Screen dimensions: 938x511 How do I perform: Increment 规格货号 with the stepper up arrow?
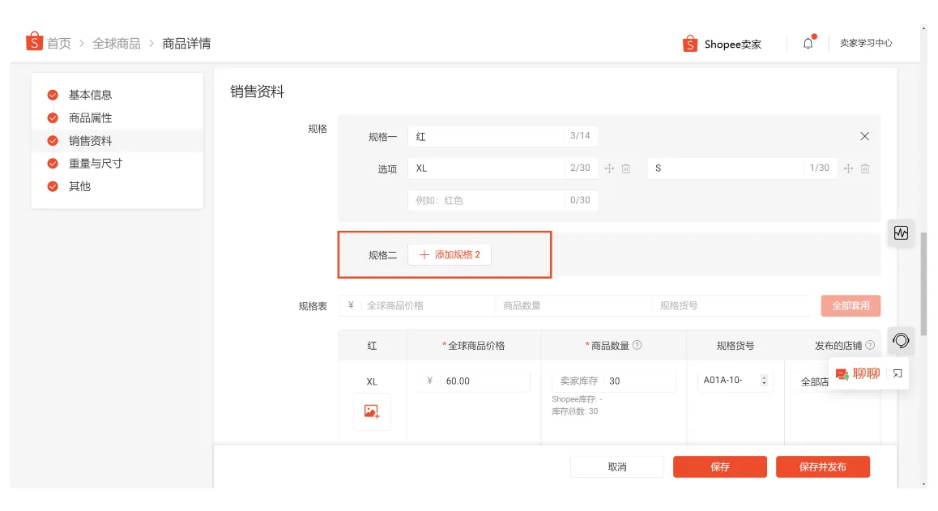[764, 377]
